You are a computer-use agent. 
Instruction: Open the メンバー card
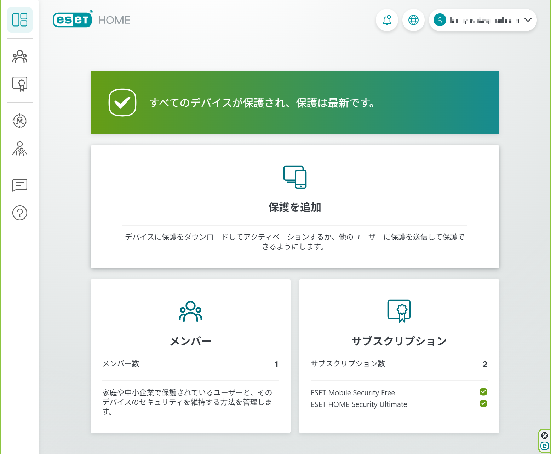pyautogui.click(x=190, y=356)
